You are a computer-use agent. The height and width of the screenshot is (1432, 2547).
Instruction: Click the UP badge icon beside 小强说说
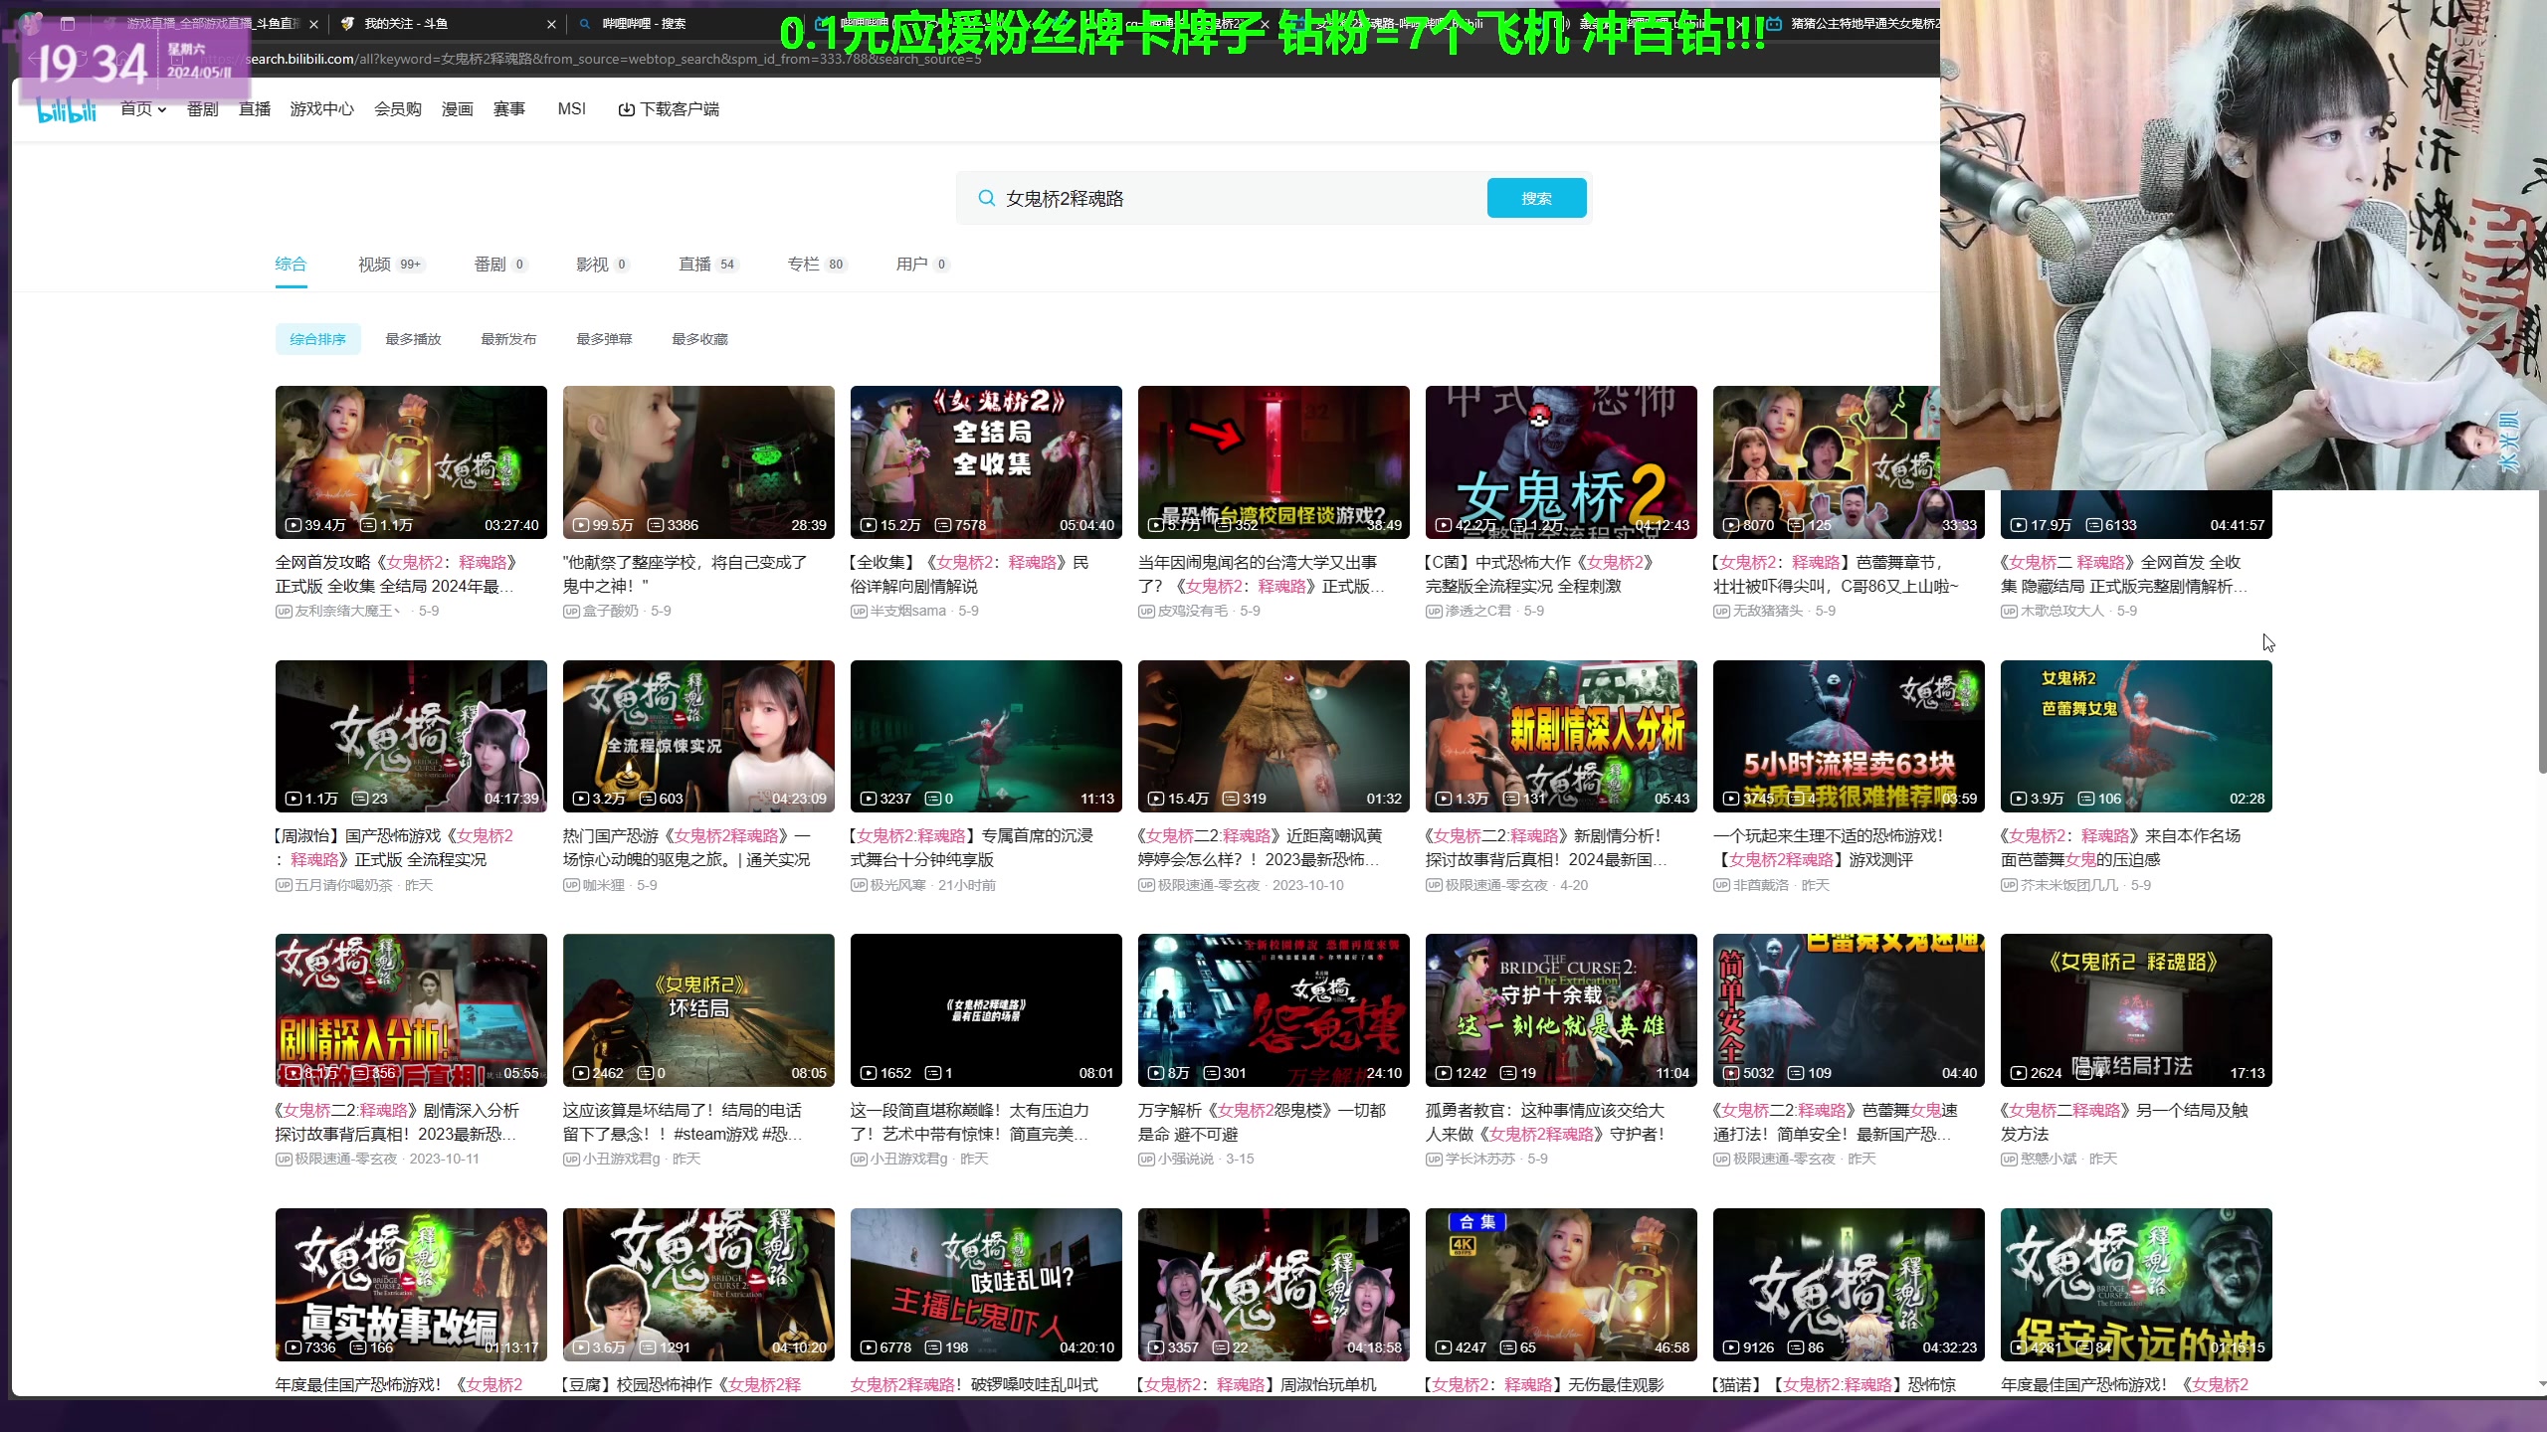click(1146, 1159)
